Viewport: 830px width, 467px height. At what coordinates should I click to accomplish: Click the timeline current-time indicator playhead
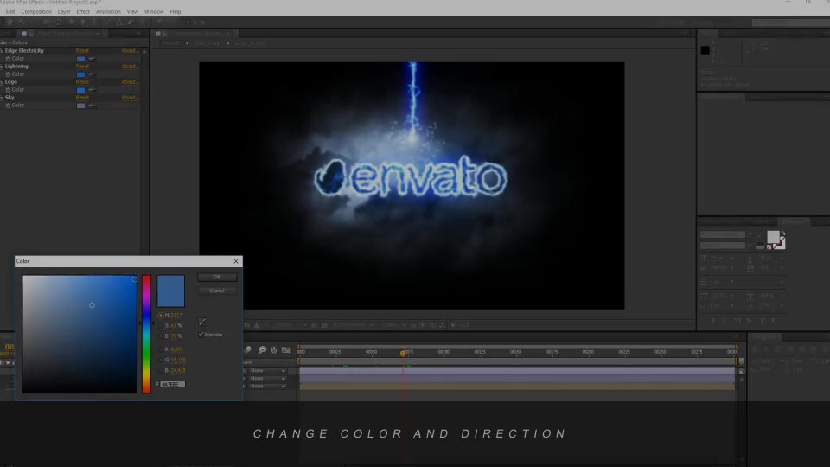(x=403, y=353)
